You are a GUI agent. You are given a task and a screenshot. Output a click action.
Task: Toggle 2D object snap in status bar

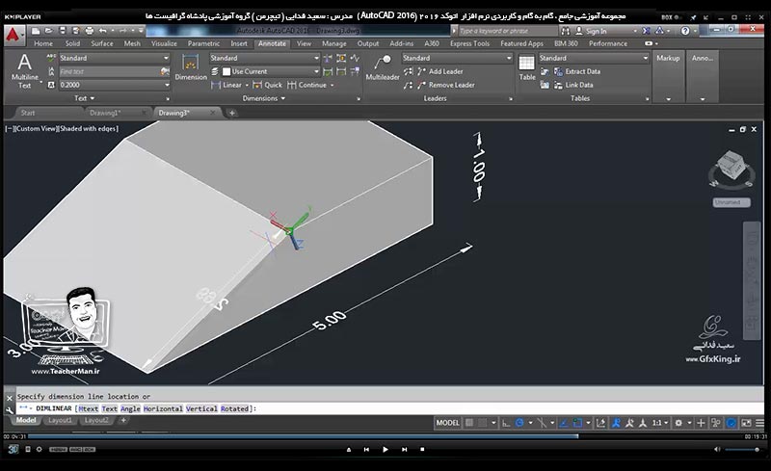(x=577, y=423)
